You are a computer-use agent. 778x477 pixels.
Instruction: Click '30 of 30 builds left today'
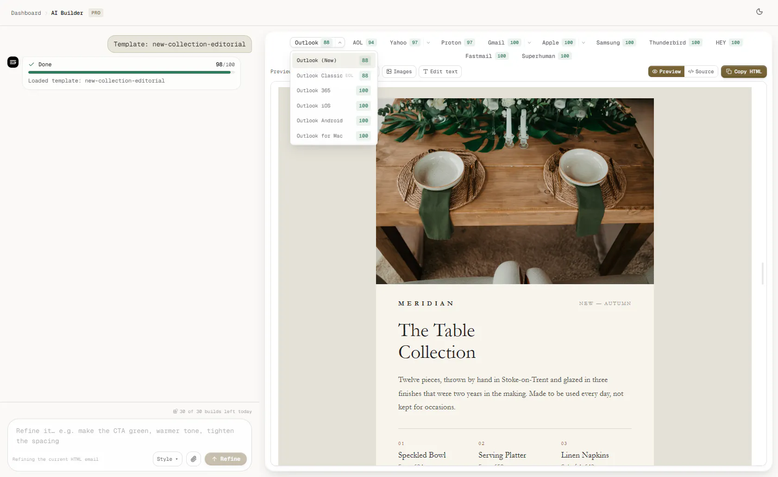point(216,411)
